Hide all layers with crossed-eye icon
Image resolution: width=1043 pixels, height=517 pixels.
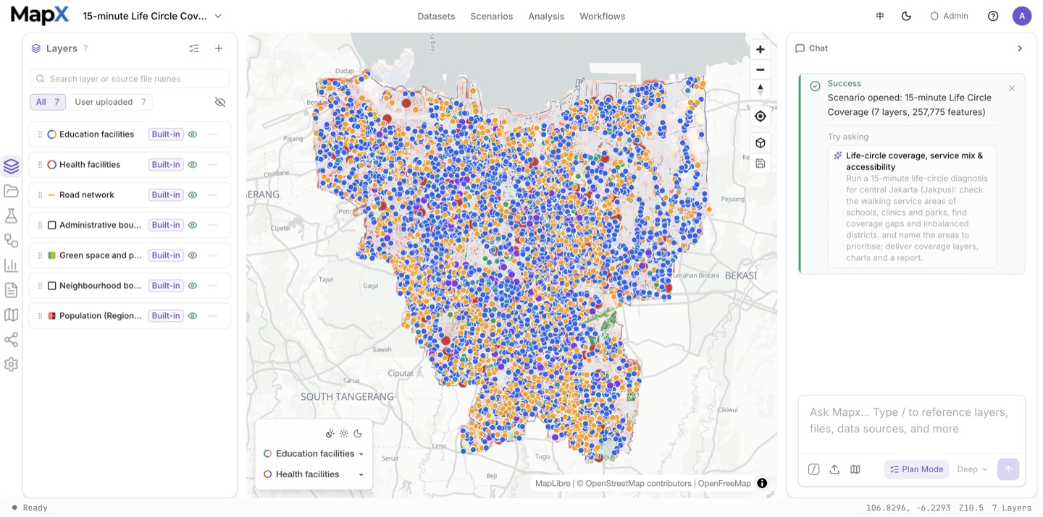pos(220,102)
